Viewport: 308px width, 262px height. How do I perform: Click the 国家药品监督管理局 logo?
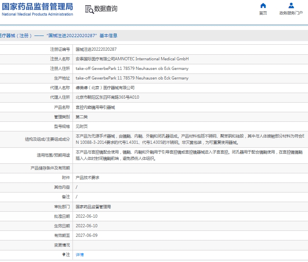pyautogui.click(x=37, y=9)
